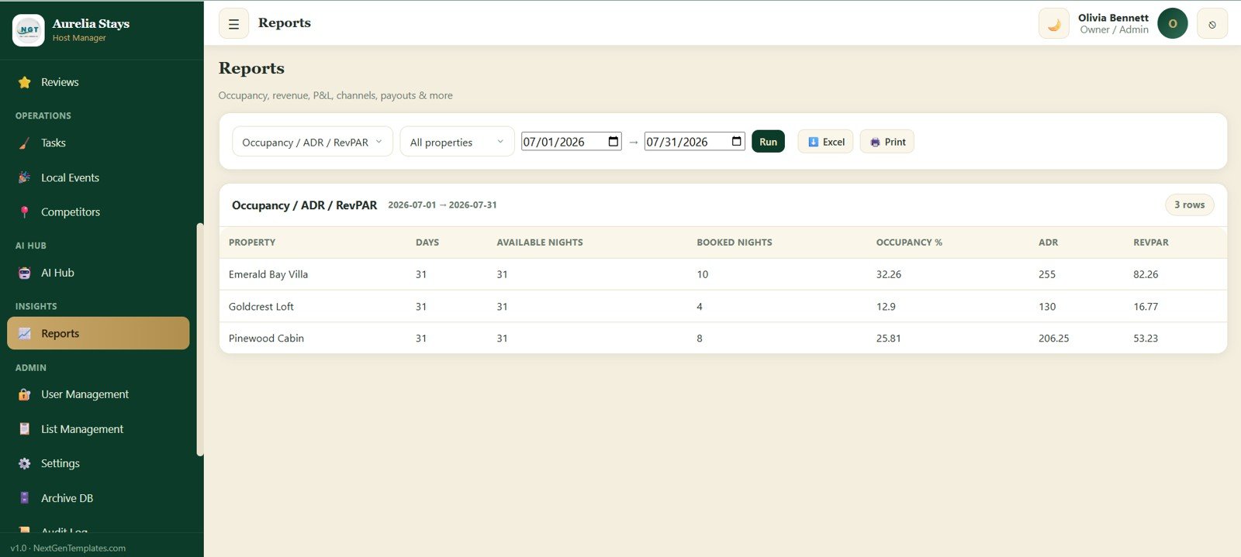Click the OCCUPANCY % column header
The width and height of the screenshot is (1241, 557).
(909, 242)
